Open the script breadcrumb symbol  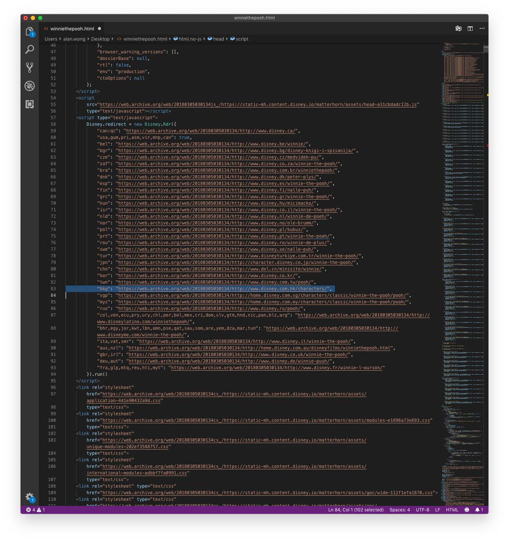click(x=239, y=39)
